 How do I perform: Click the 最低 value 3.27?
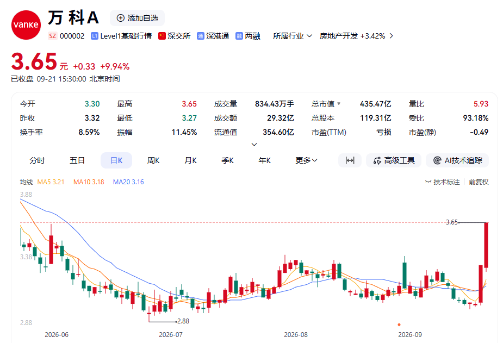[x=189, y=118]
